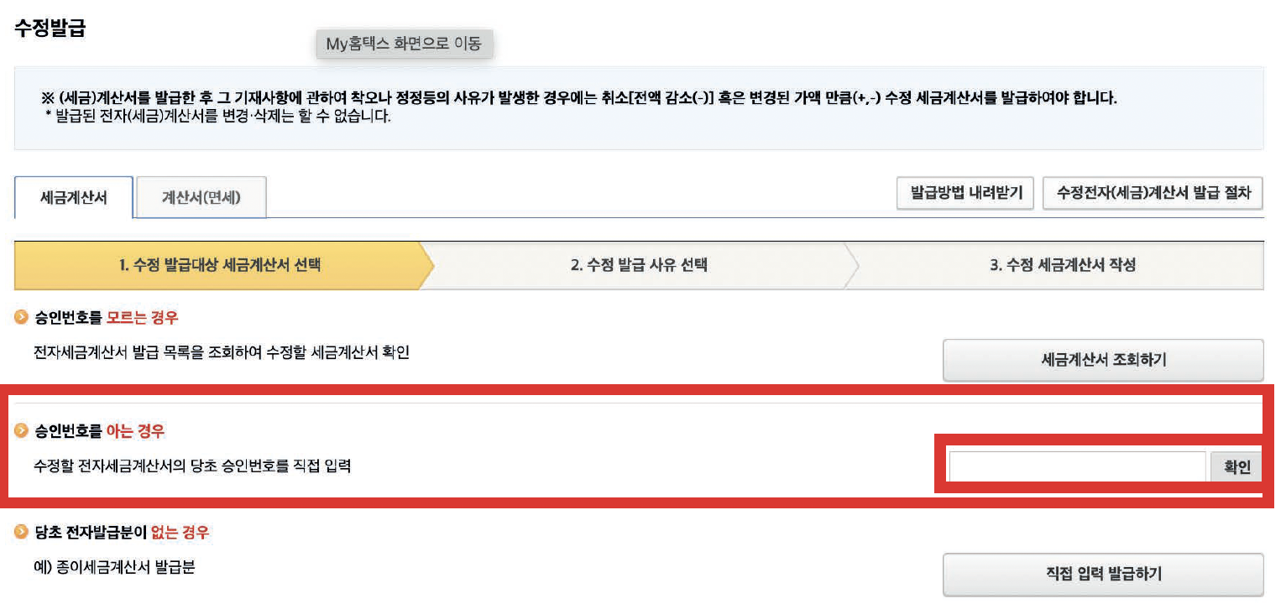Screen dimensions: 1286x609
Task: Click the notice text about 수정 세금계산서 issuance
Action: click(579, 99)
